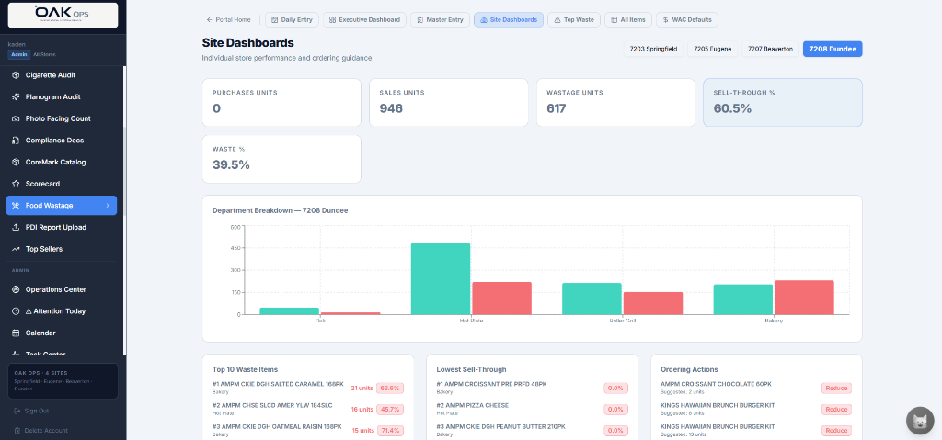Viewport: 942px width, 440px height.
Task: Click the Operations Center icon
Action: coord(17,289)
